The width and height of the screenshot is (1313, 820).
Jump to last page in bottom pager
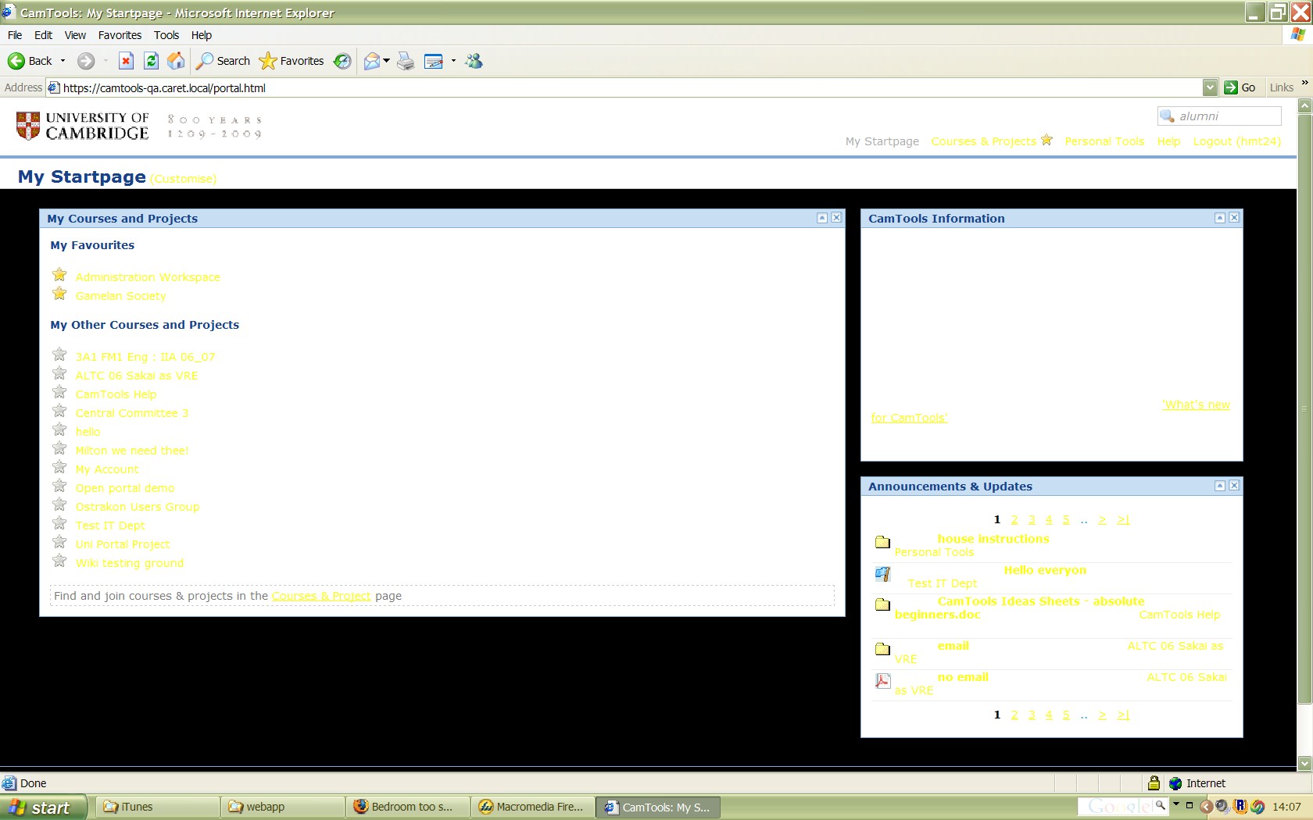click(1123, 715)
